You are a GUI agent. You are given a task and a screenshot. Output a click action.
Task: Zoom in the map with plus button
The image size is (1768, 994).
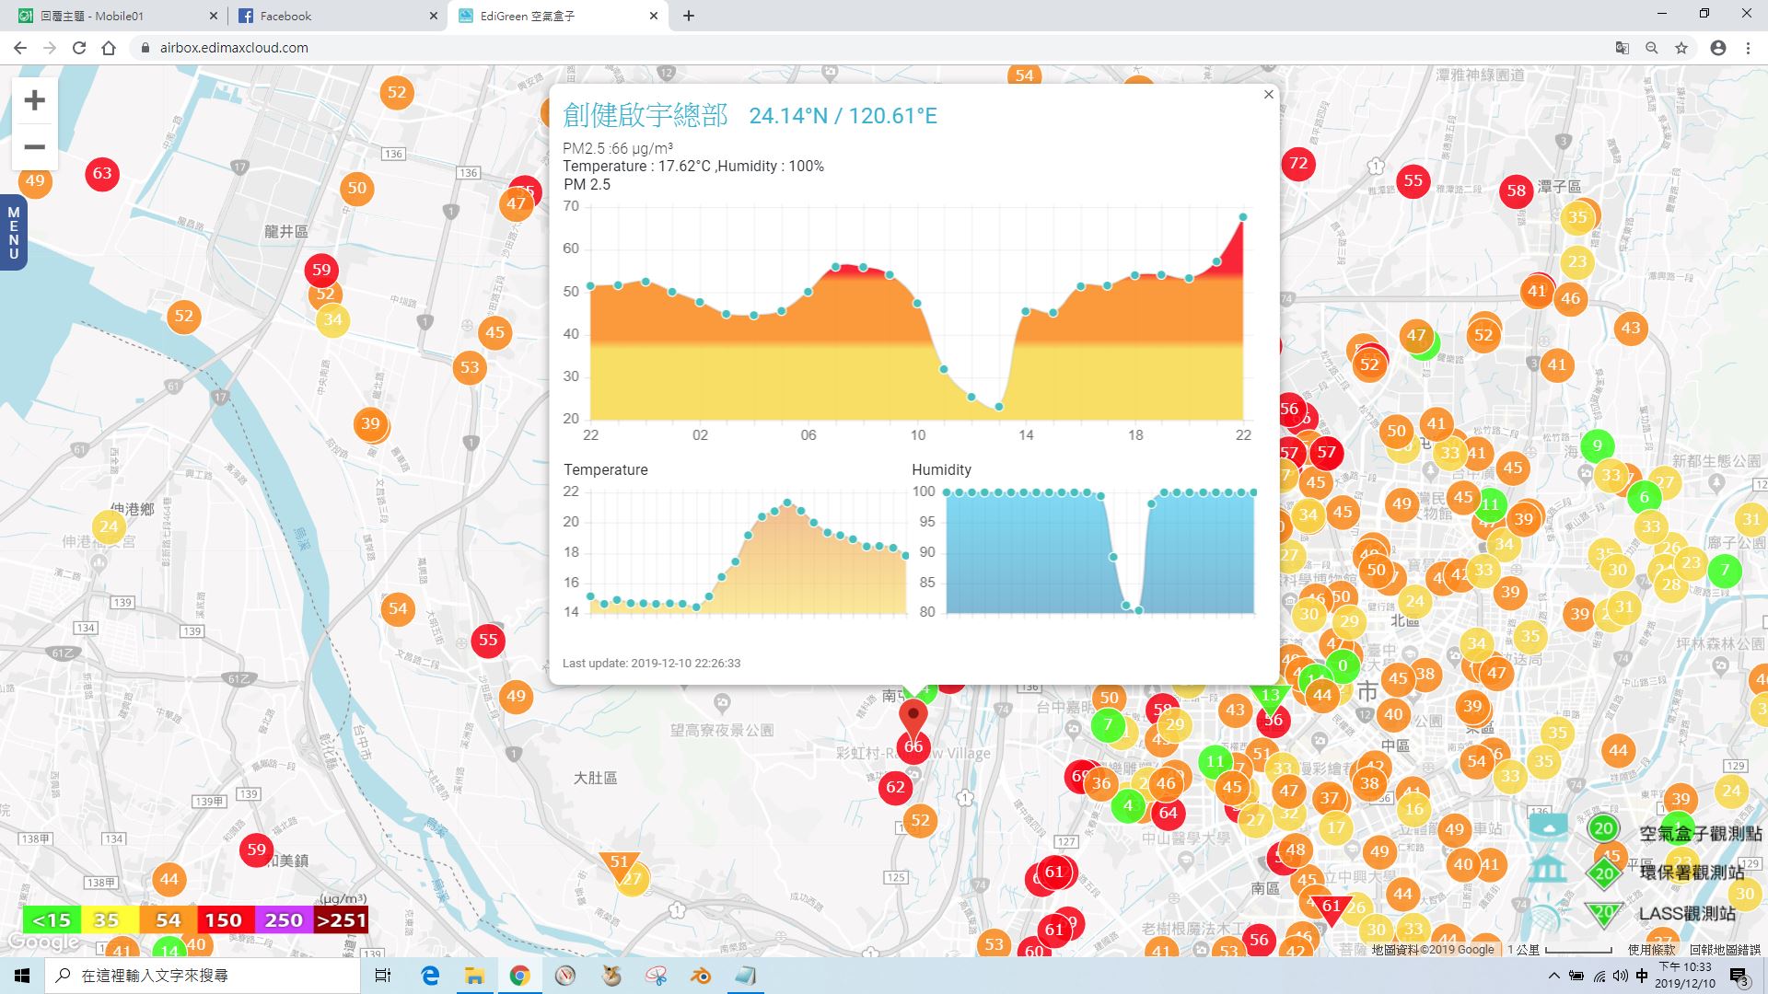34,100
